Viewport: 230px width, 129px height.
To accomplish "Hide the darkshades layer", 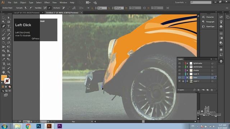I will (x=179, y=67).
